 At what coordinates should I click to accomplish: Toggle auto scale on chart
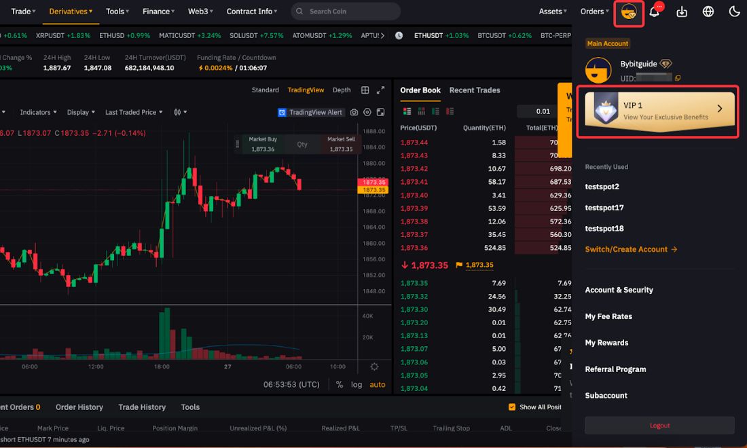coord(378,385)
